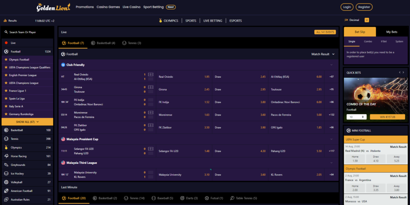
Task: Click the Australian Rules sidebar icon
Action: click(x=6, y=199)
